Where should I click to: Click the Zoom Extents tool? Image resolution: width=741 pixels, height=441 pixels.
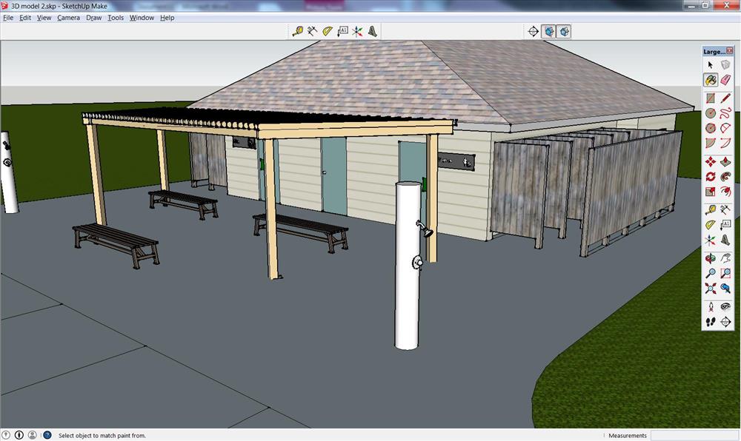710,289
